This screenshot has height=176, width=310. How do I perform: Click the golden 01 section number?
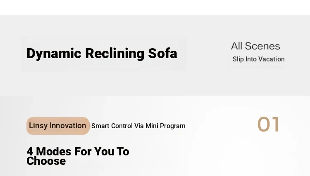click(269, 124)
